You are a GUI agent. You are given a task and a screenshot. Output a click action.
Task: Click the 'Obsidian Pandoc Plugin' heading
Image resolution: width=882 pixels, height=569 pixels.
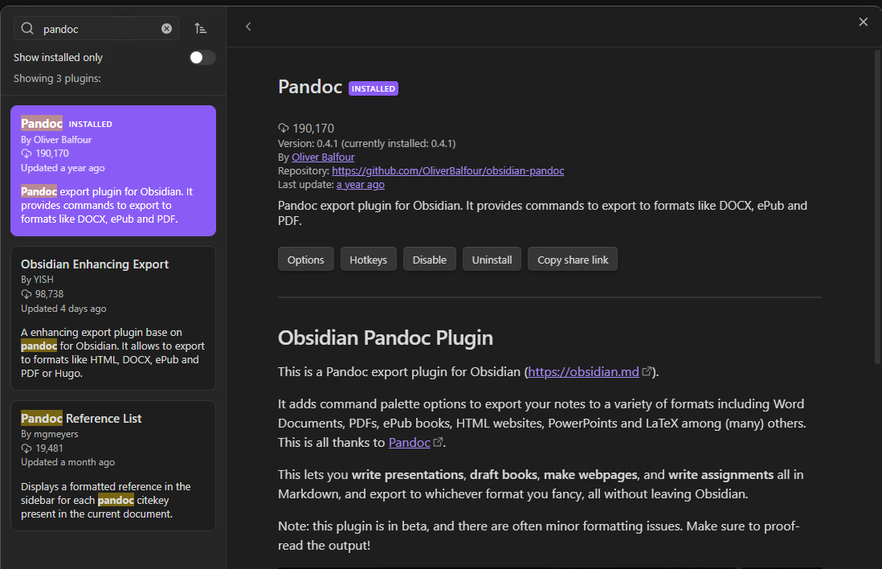point(386,338)
